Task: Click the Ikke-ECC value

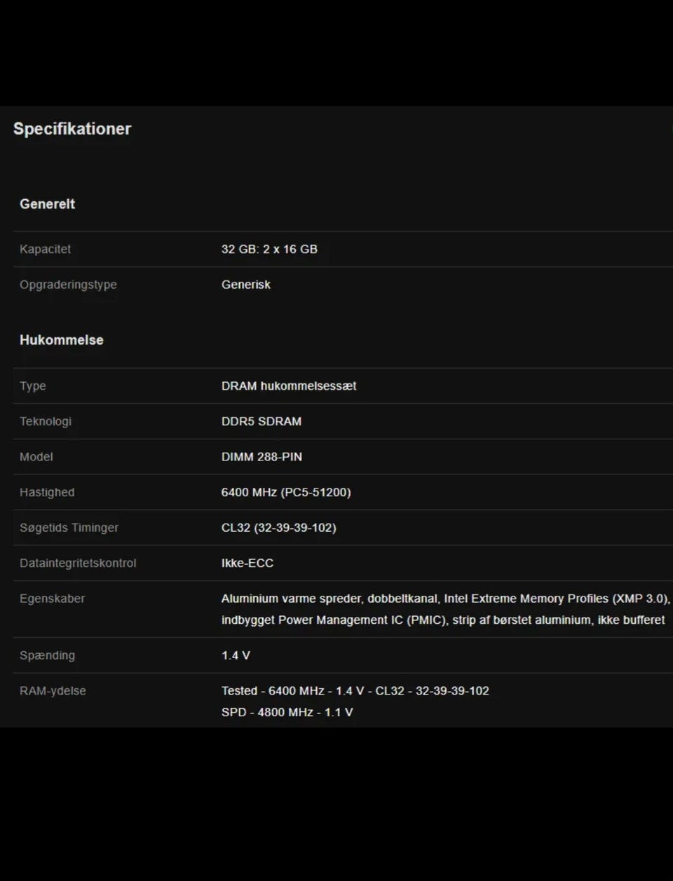Action: tap(247, 564)
